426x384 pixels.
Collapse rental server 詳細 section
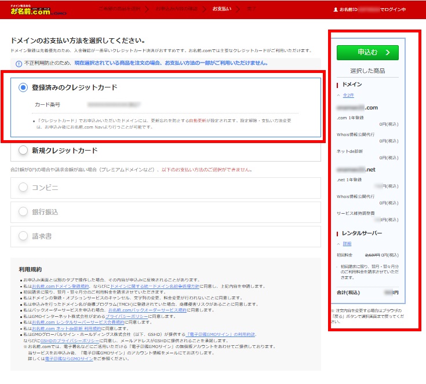(x=346, y=244)
